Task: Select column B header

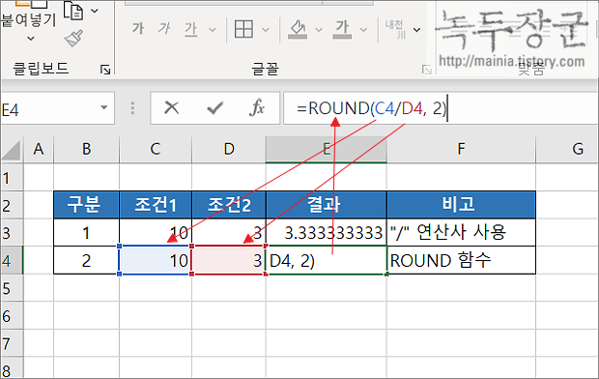Action: [x=87, y=150]
